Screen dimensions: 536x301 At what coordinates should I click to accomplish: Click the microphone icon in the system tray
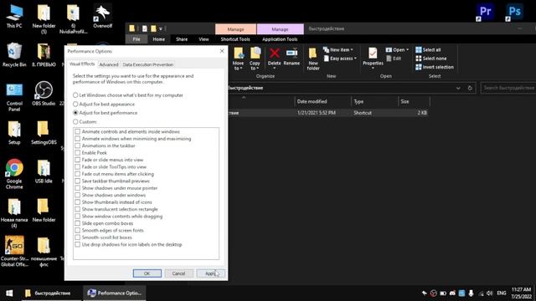pyautogui.click(x=471, y=293)
